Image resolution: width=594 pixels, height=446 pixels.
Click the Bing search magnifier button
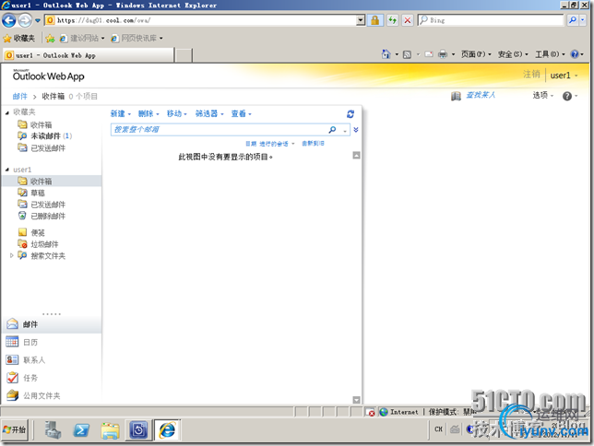[x=573, y=20]
